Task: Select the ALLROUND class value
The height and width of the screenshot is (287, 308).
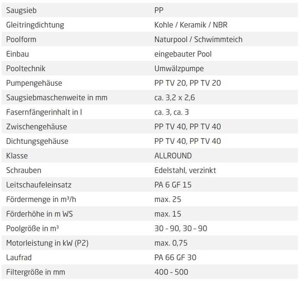Action: (173, 156)
